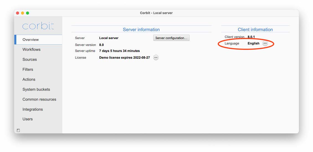Click the 'Local server' server name

(109, 38)
